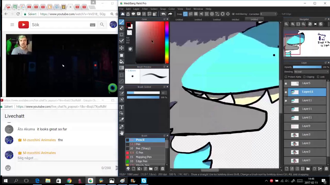Screen dimensions: 330x185
Task: Rotate canvas left in Navigator
Action: pos(310,24)
